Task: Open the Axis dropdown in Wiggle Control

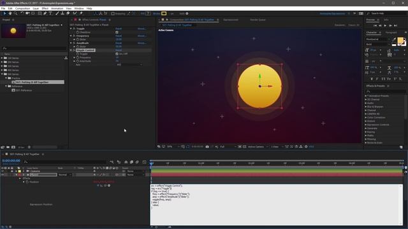Action: click(x=129, y=65)
